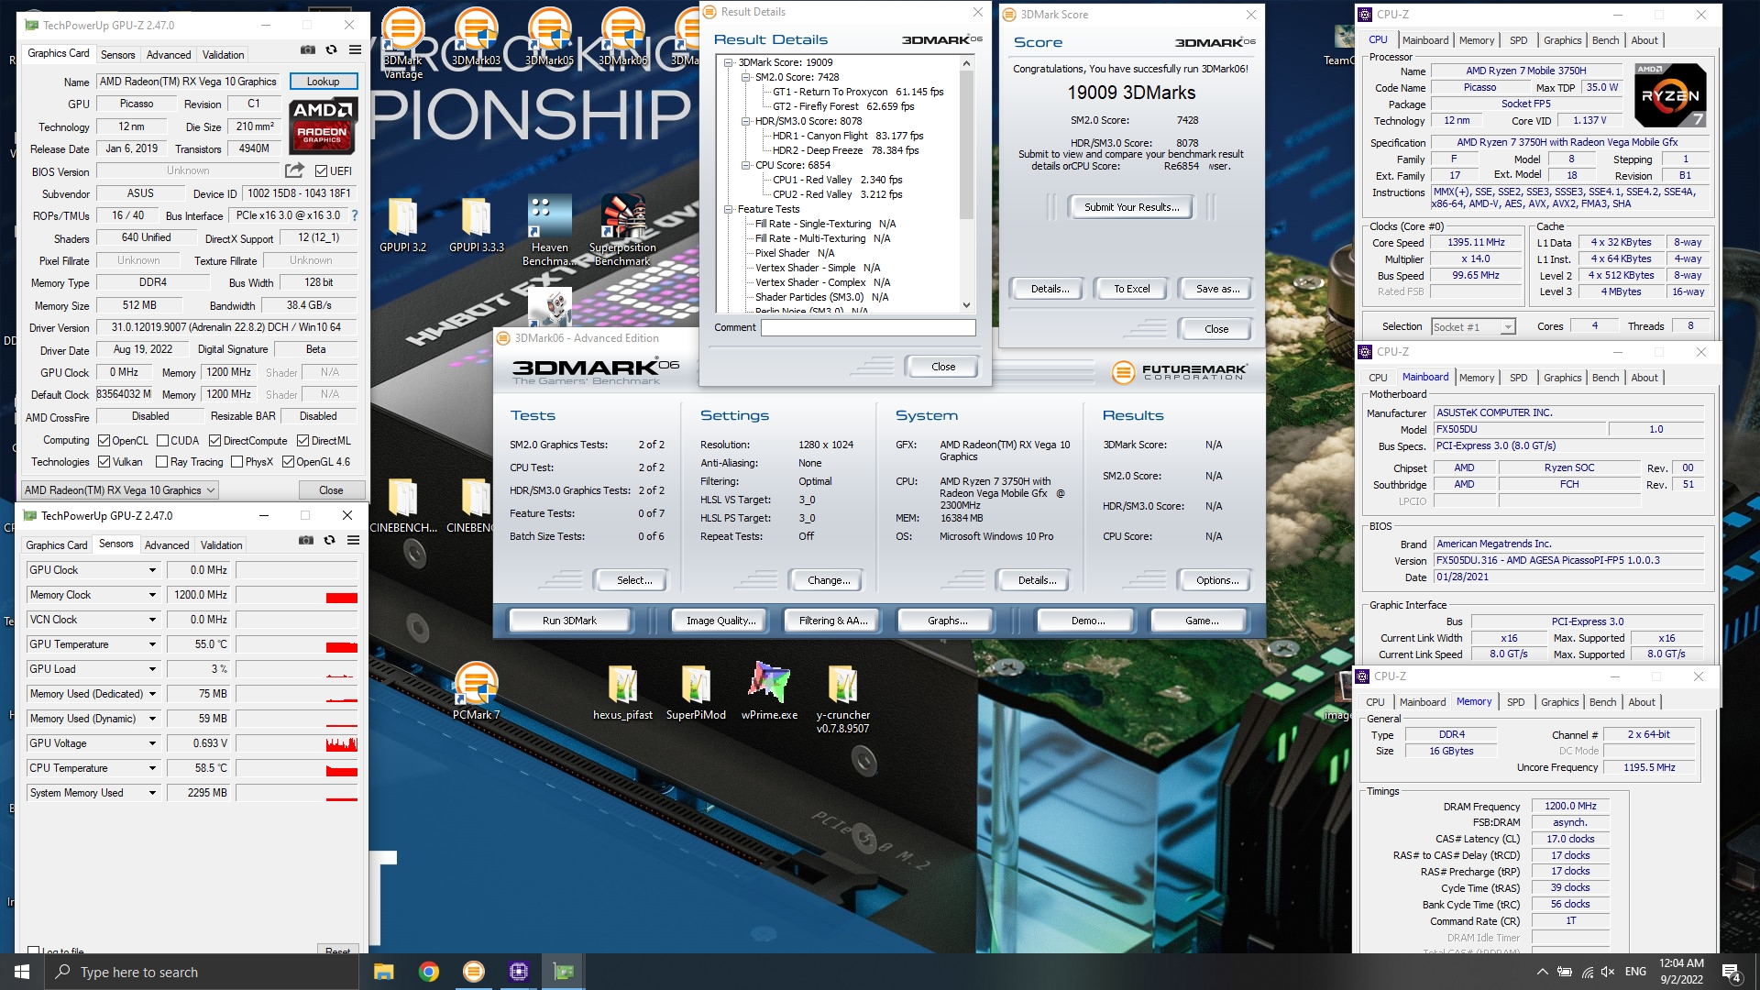Screen dimensions: 1760x990
Task: Open 3DMark Vantage desktop shortcut
Action: tap(403, 43)
